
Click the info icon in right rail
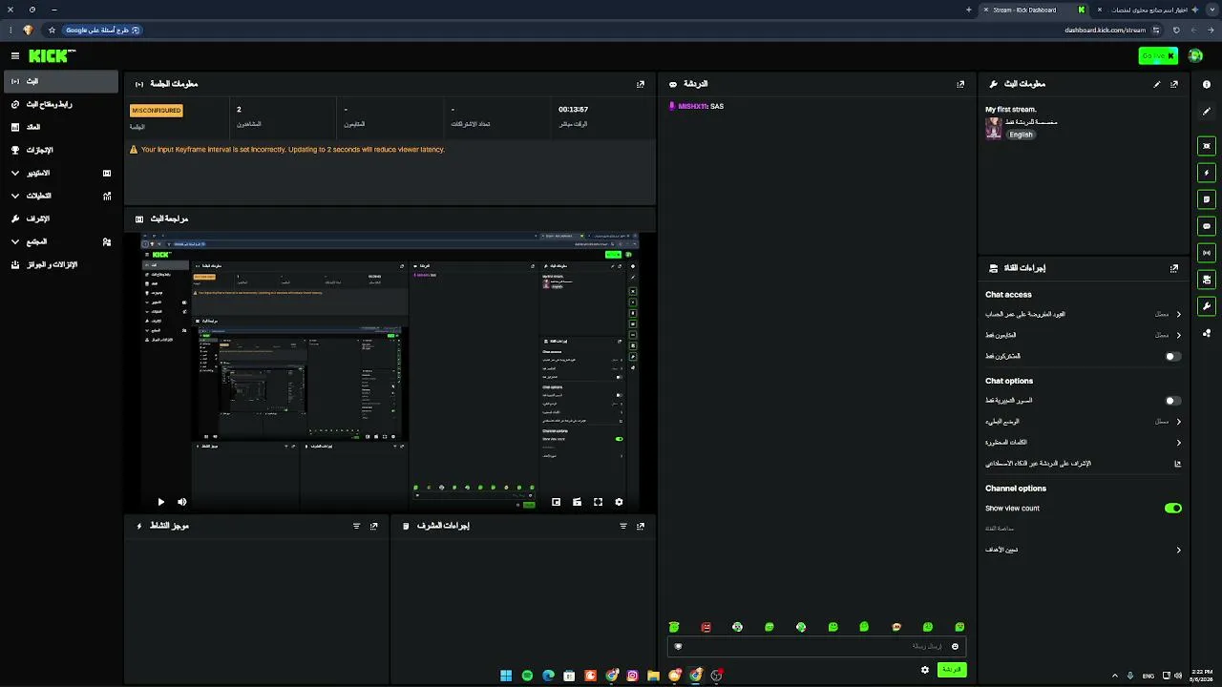click(1207, 85)
